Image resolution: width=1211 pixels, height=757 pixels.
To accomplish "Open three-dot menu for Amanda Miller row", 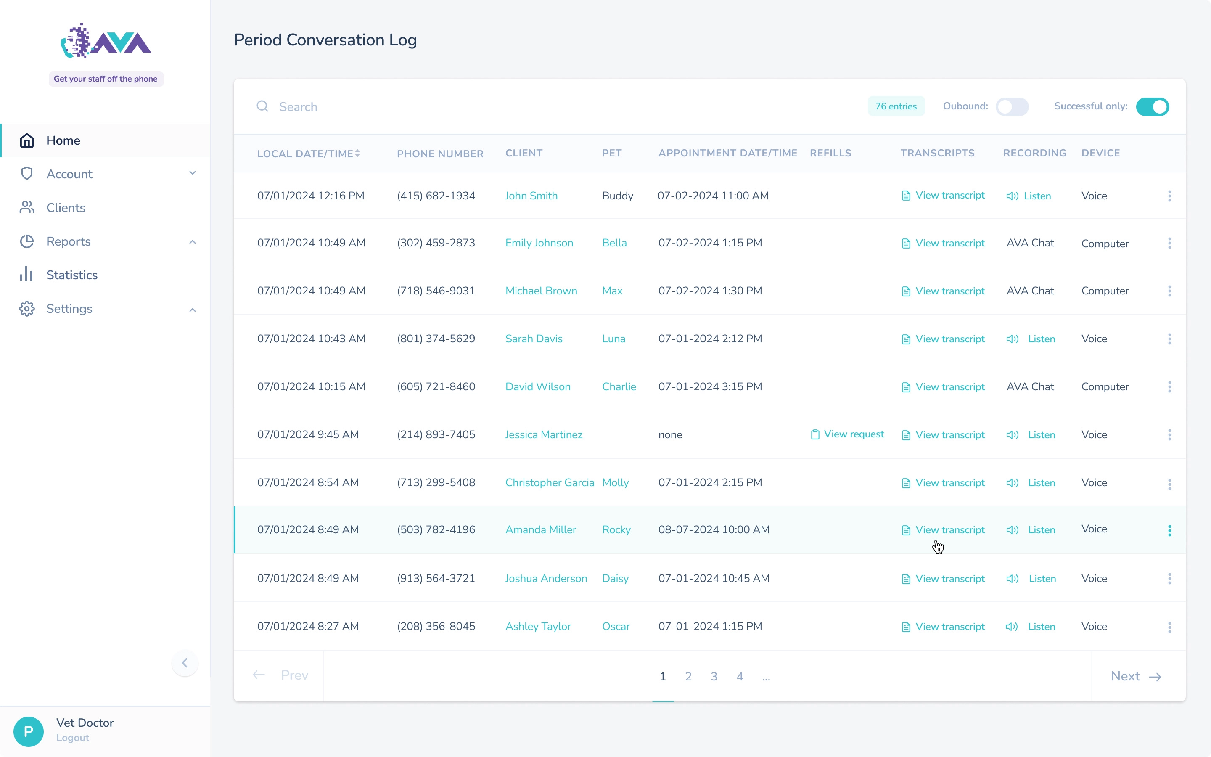I will [x=1169, y=531].
